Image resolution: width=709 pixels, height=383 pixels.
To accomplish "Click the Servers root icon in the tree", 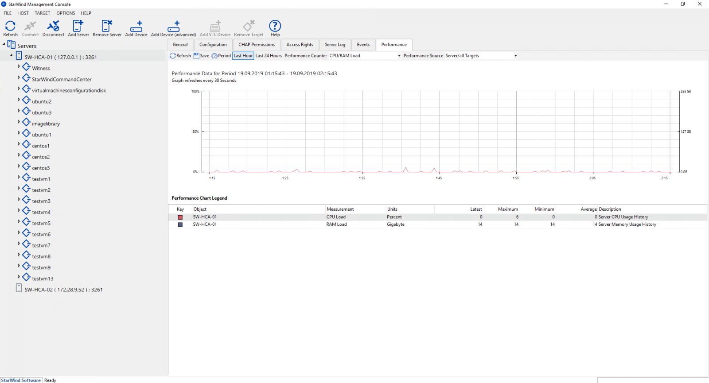I will tap(12, 45).
